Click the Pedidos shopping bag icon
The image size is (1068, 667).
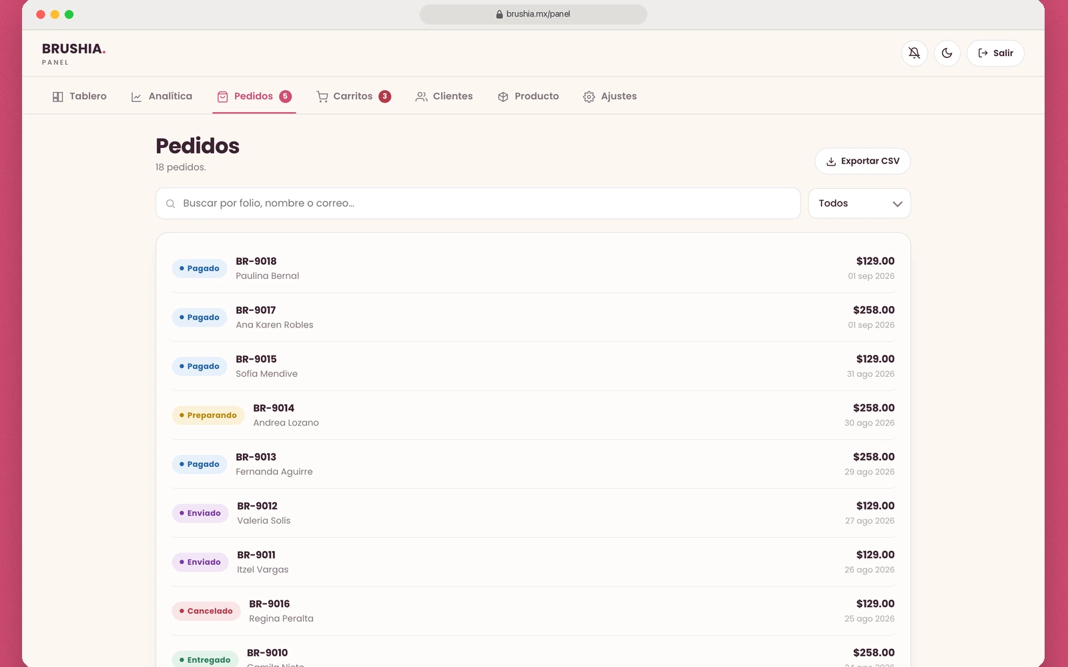tap(223, 97)
